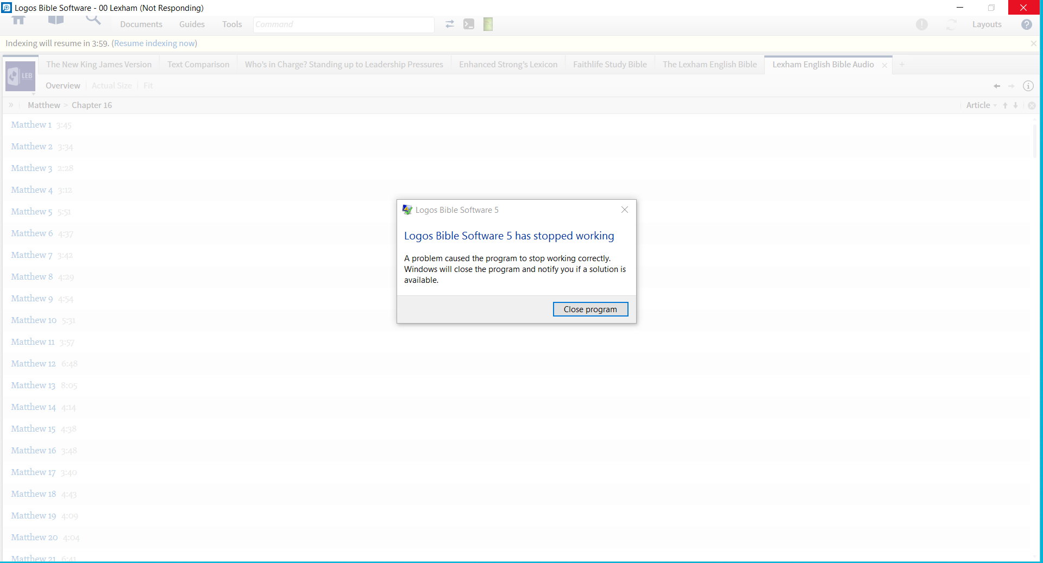1043x563 pixels.
Task: Toggle the link sets arrows icon
Action: 450,24
